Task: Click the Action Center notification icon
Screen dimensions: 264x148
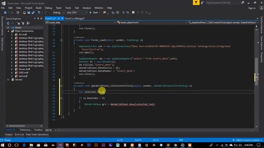Action: pos(259,145)
